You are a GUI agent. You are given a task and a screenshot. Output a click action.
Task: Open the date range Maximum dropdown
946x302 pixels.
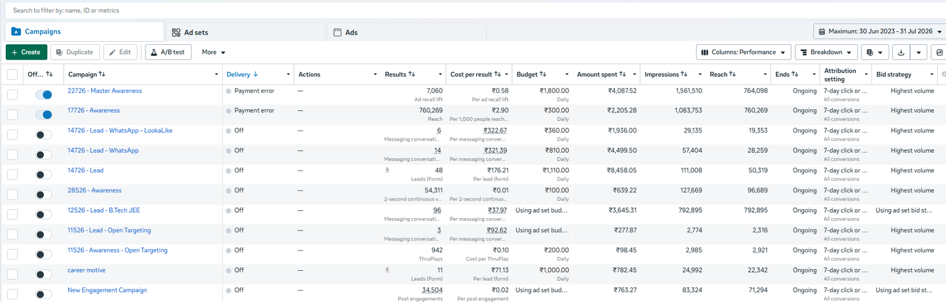coord(880,31)
